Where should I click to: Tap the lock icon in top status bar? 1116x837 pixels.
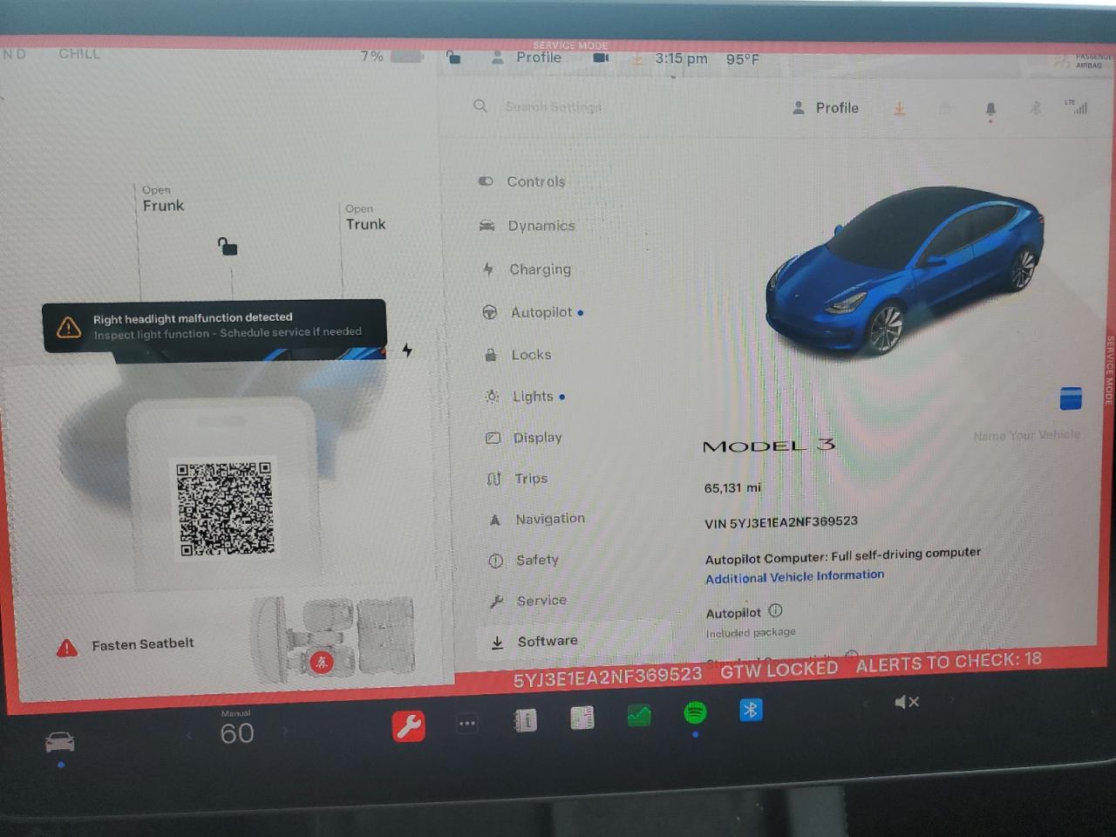pos(453,58)
